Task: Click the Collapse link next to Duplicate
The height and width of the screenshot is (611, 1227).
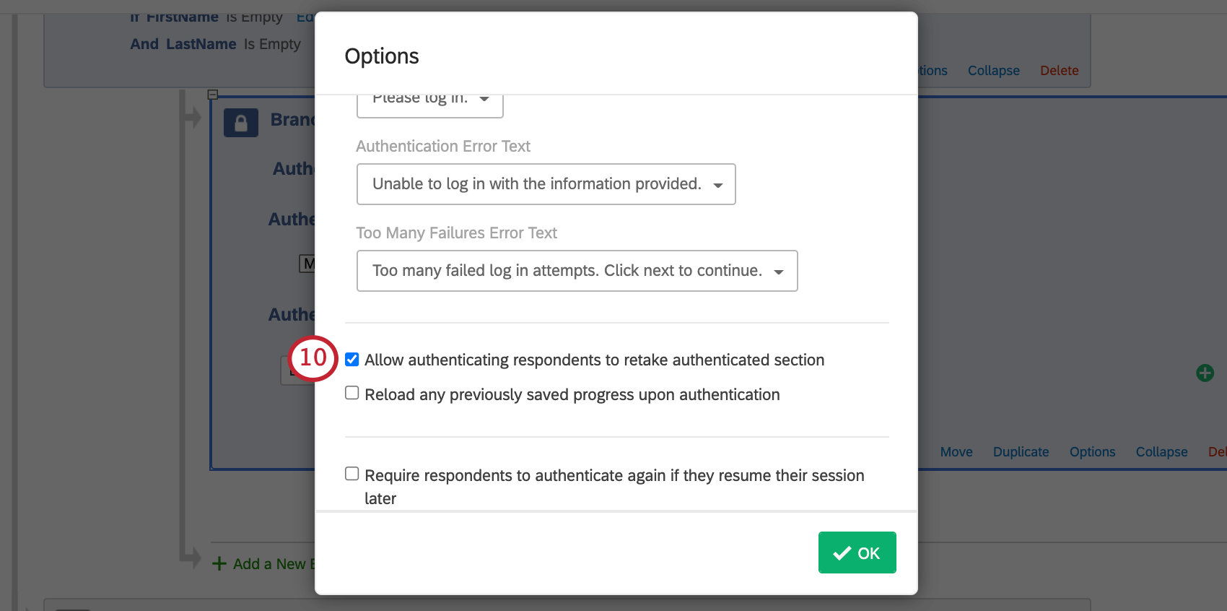Action: point(1161,451)
